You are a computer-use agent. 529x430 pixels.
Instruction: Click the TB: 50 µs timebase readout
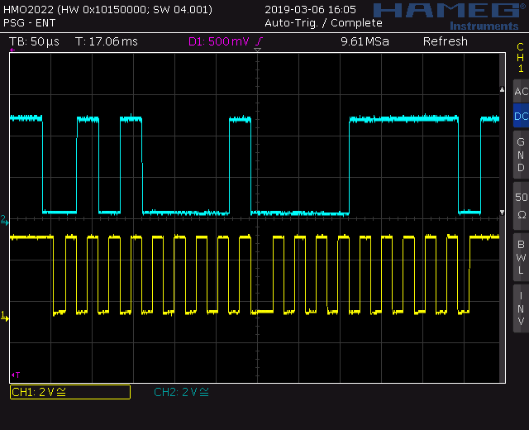(x=34, y=41)
